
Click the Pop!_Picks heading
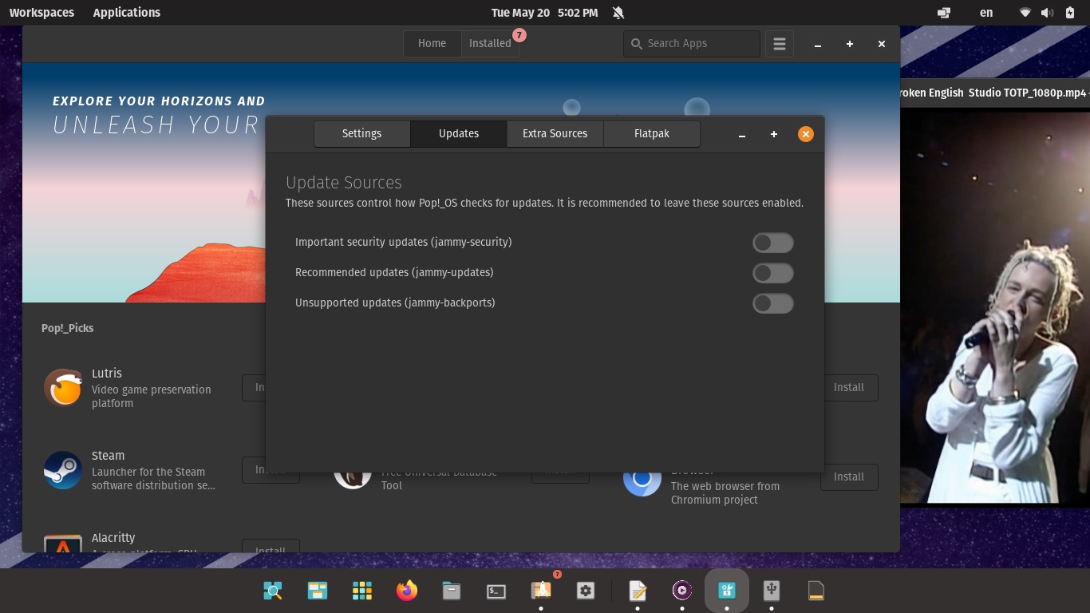68,328
